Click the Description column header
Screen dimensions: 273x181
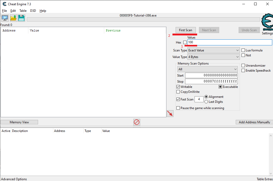(x=32, y=131)
